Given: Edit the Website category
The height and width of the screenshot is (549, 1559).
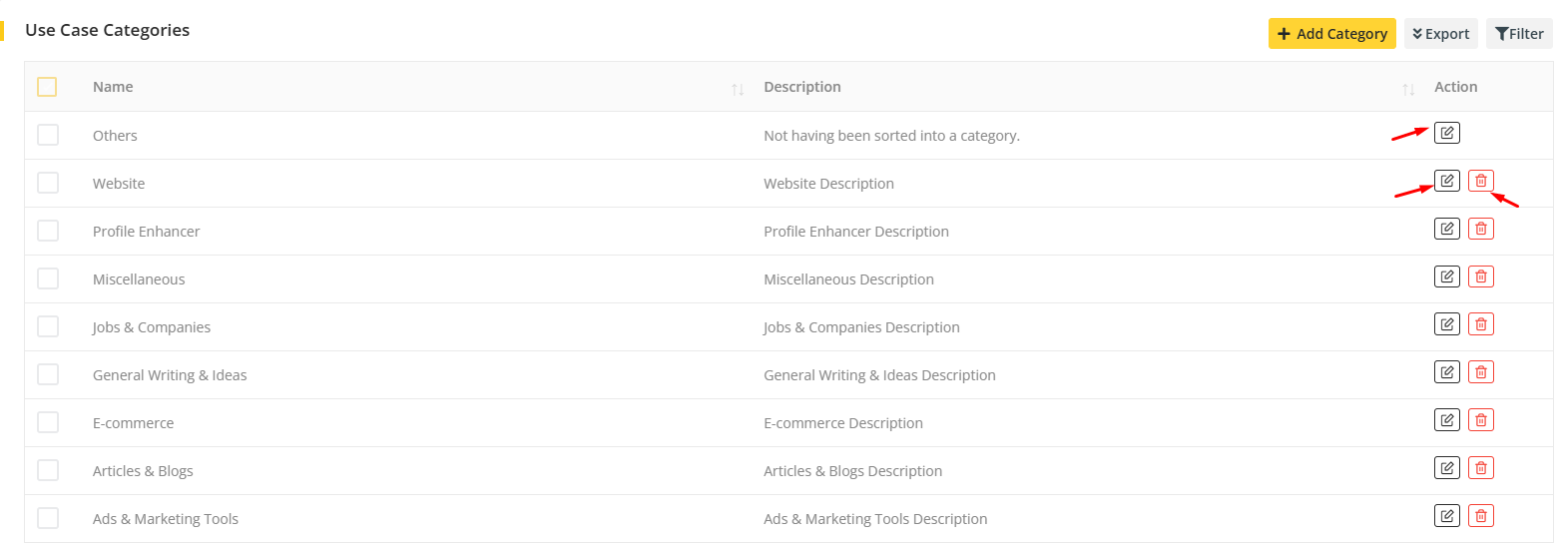Looking at the screenshot, I should pos(1446,181).
